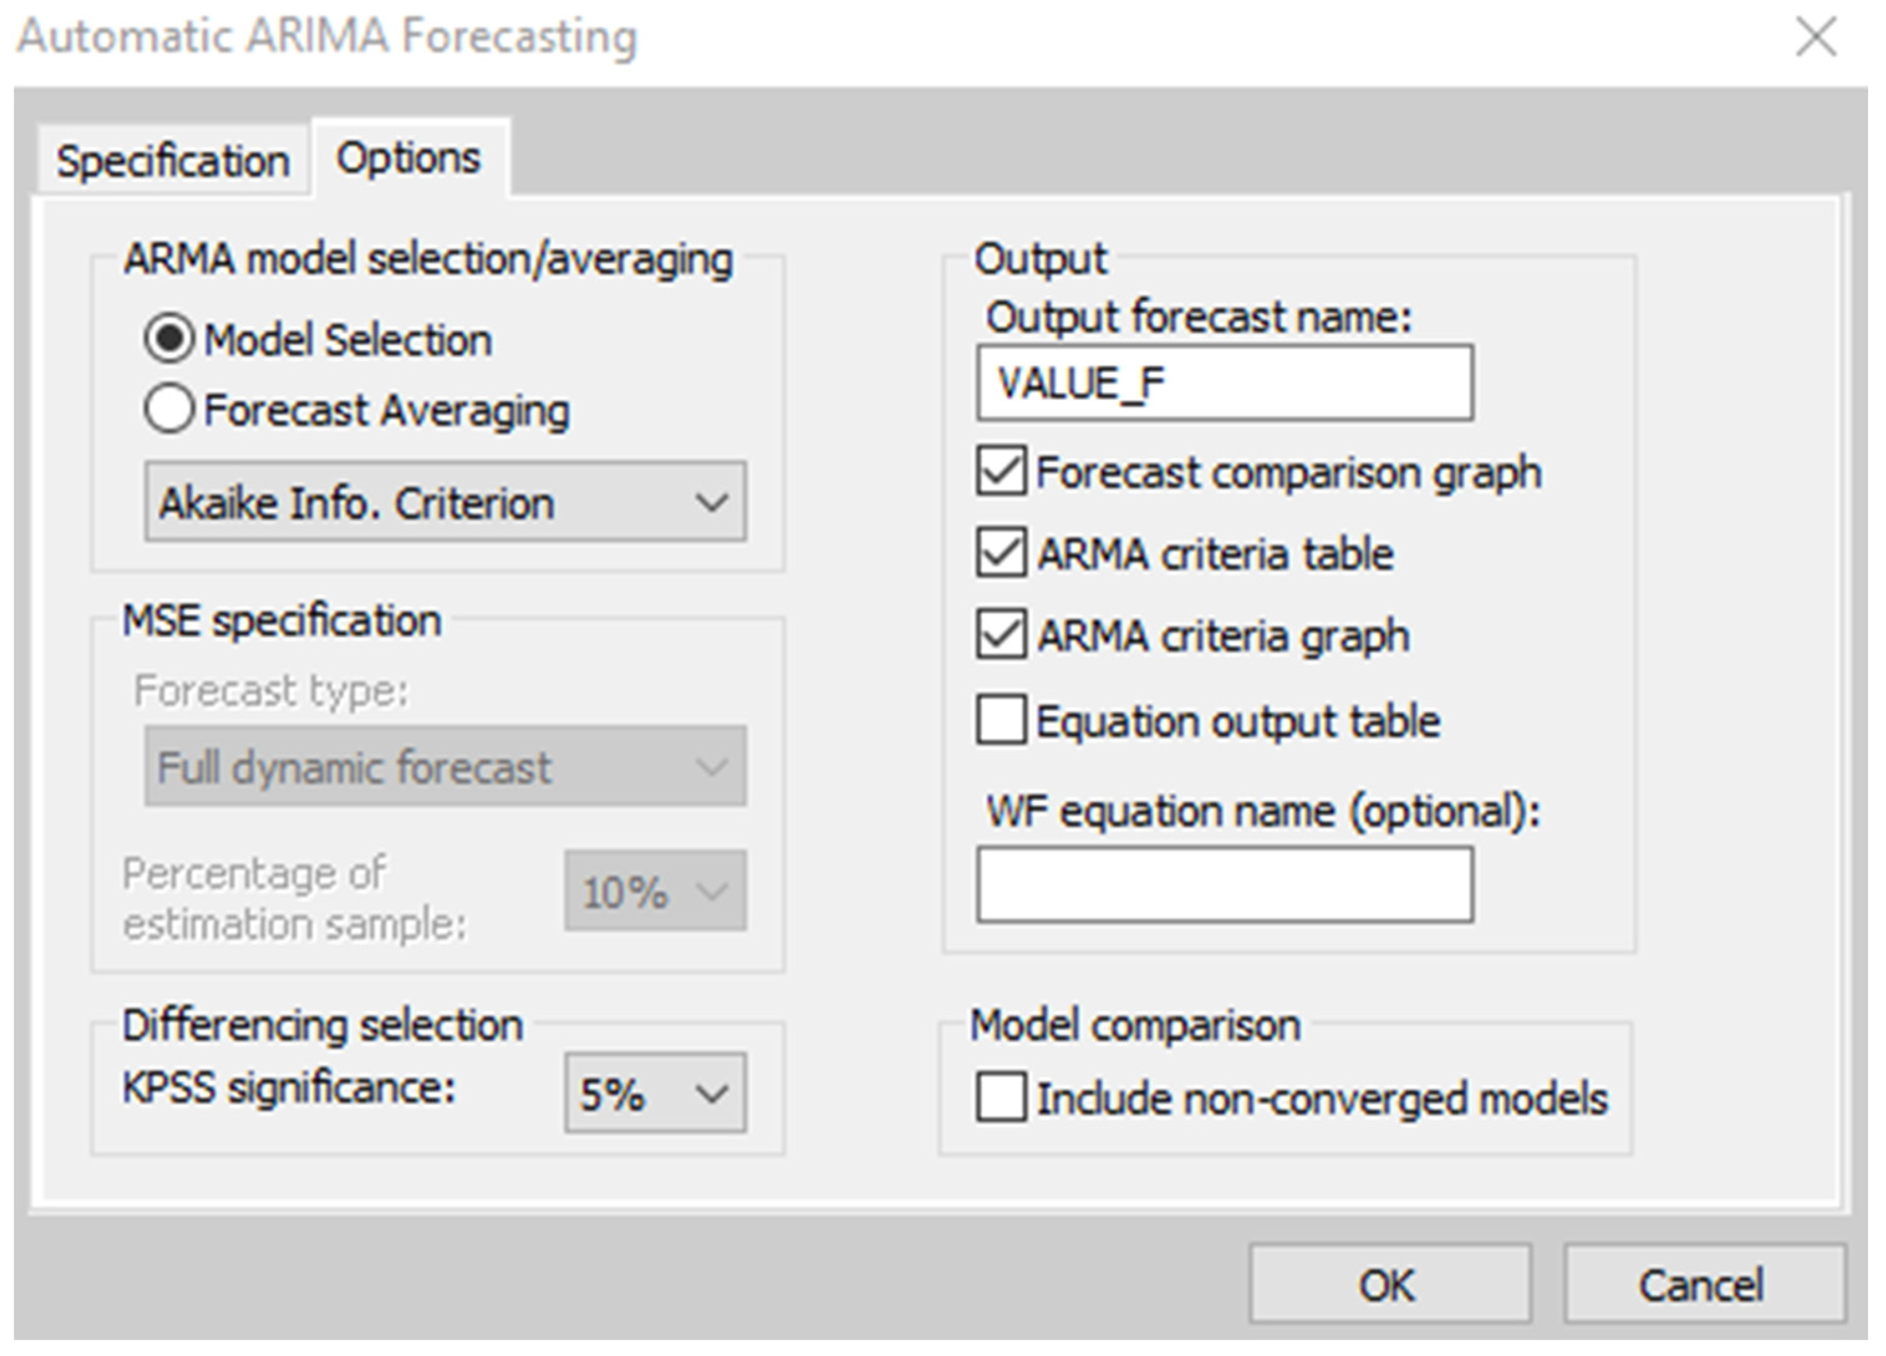Viewport: 1886px width, 1356px height.
Task: Choose the Forecast Averaging option
Action: (x=170, y=409)
